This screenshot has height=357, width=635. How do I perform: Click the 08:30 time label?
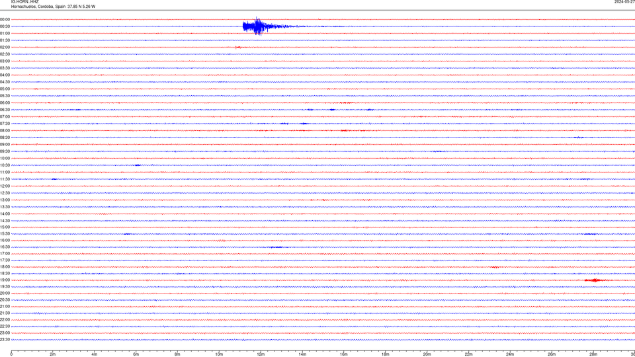point(5,138)
